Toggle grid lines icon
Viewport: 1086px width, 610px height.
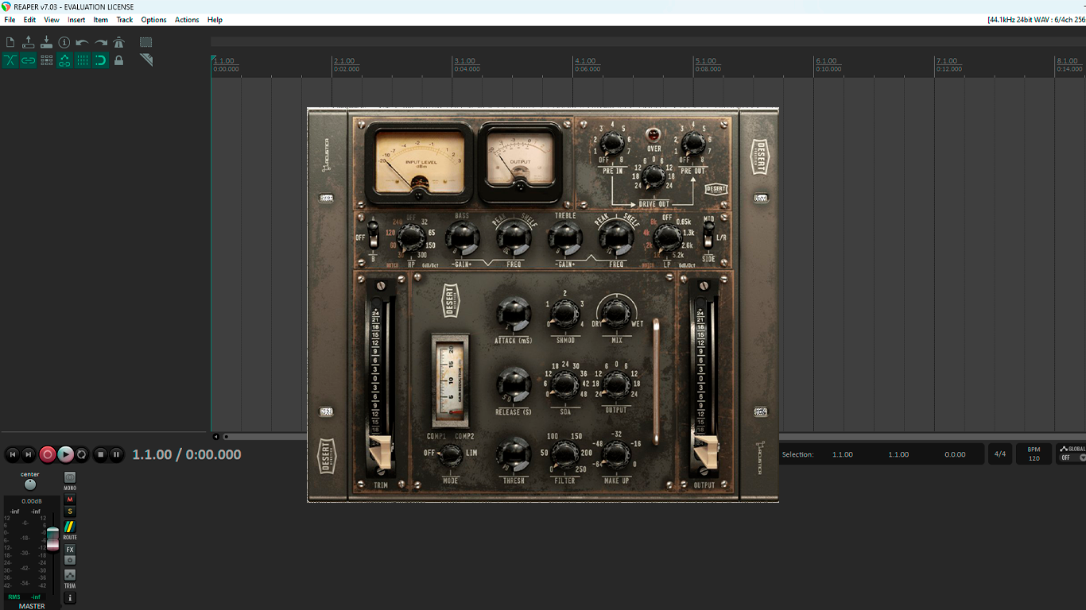[83, 60]
